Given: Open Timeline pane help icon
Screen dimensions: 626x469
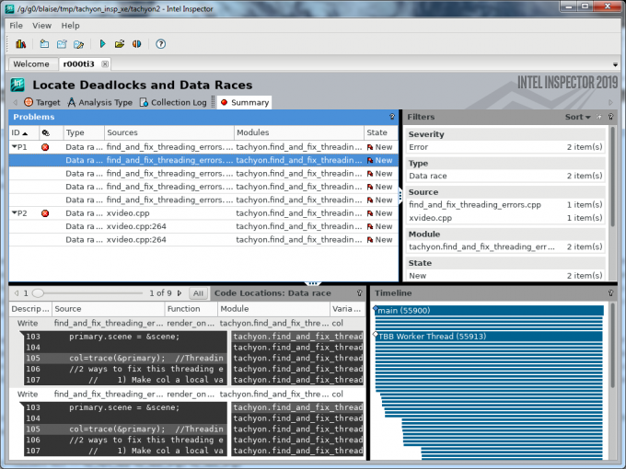Looking at the screenshot, I should [611, 293].
